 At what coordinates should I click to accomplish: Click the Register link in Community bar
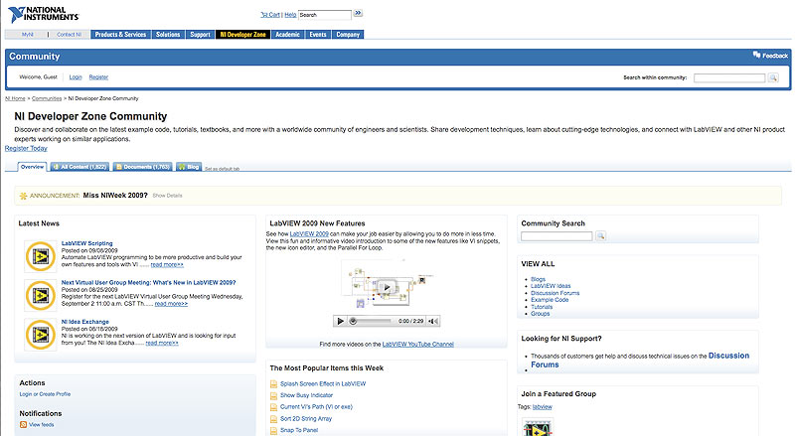click(x=98, y=77)
